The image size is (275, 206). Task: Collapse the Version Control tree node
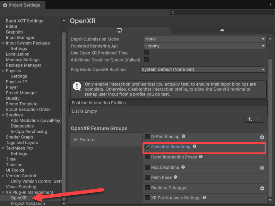3,176
